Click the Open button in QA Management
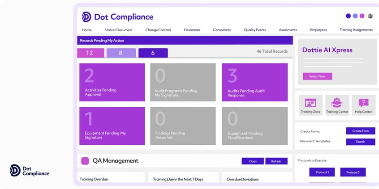Viewport: 379px width, 189px height. pyautogui.click(x=253, y=161)
